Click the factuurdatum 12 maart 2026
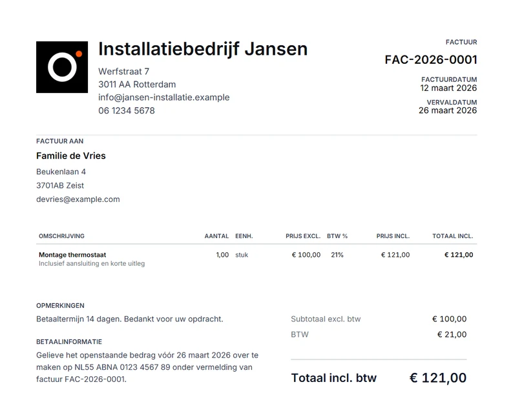The height and width of the screenshot is (413, 513). [448, 88]
